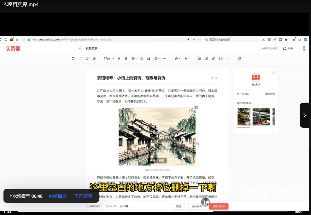
Task: Open the 发布文章 dropdown menu
Action: coord(92,48)
